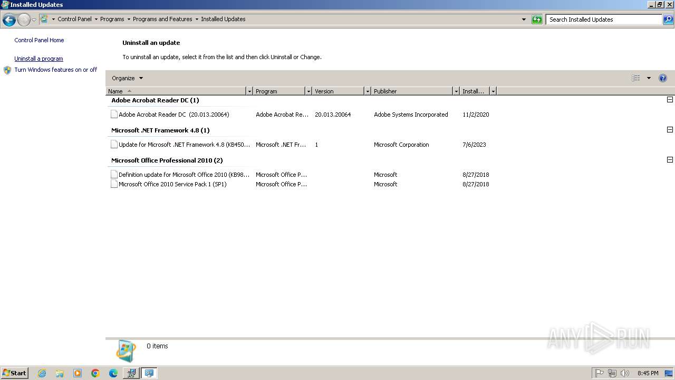The width and height of the screenshot is (675, 380).
Task: Go back using the back arrow button
Action: [9, 20]
